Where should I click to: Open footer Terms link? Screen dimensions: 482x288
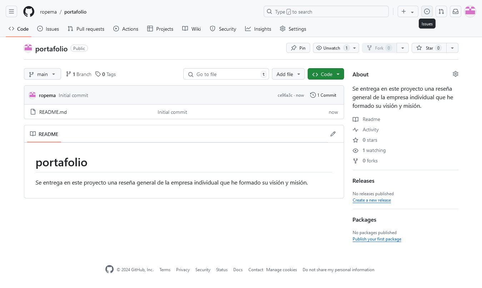(165, 270)
